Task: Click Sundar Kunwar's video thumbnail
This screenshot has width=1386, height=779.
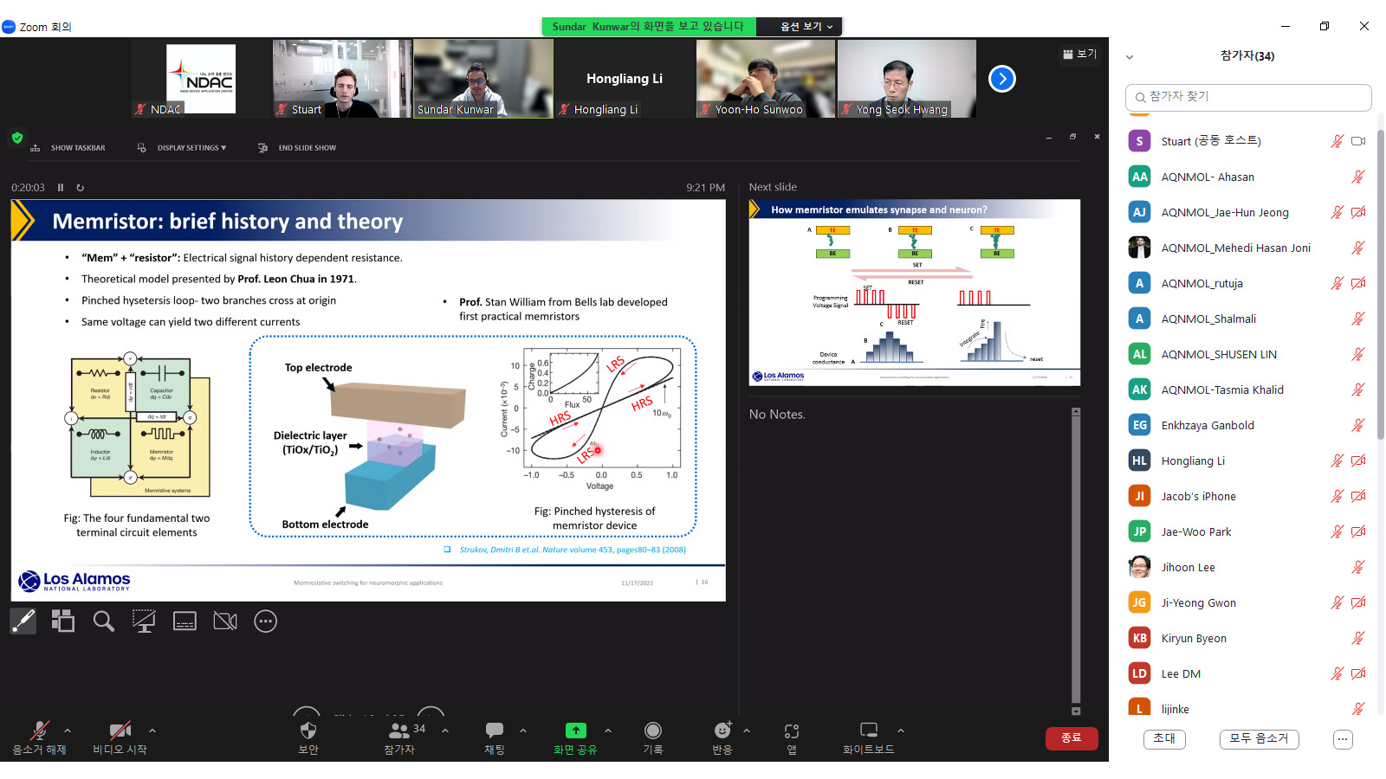Action: 483,79
